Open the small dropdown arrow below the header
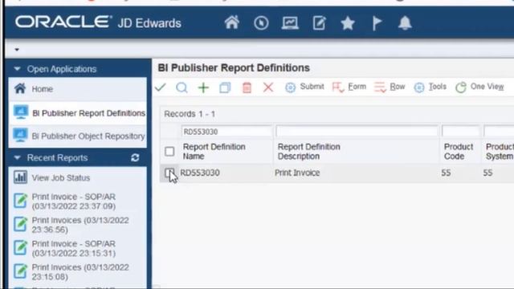514x289 pixels. tap(17, 50)
